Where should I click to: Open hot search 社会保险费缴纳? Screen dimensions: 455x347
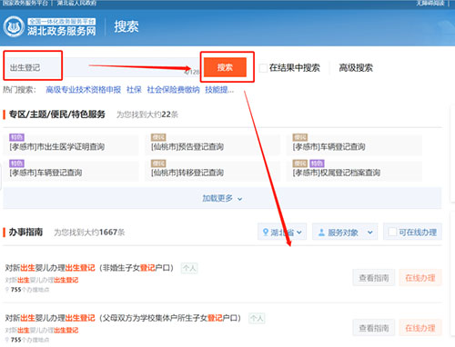pos(173,90)
